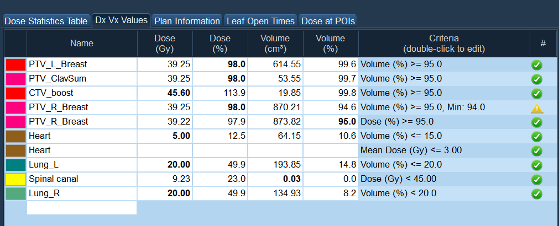The width and height of the screenshot is (559, 226).
Task: Click the yellow Spinal canal color swatch
Action: (x=16, y=179)
